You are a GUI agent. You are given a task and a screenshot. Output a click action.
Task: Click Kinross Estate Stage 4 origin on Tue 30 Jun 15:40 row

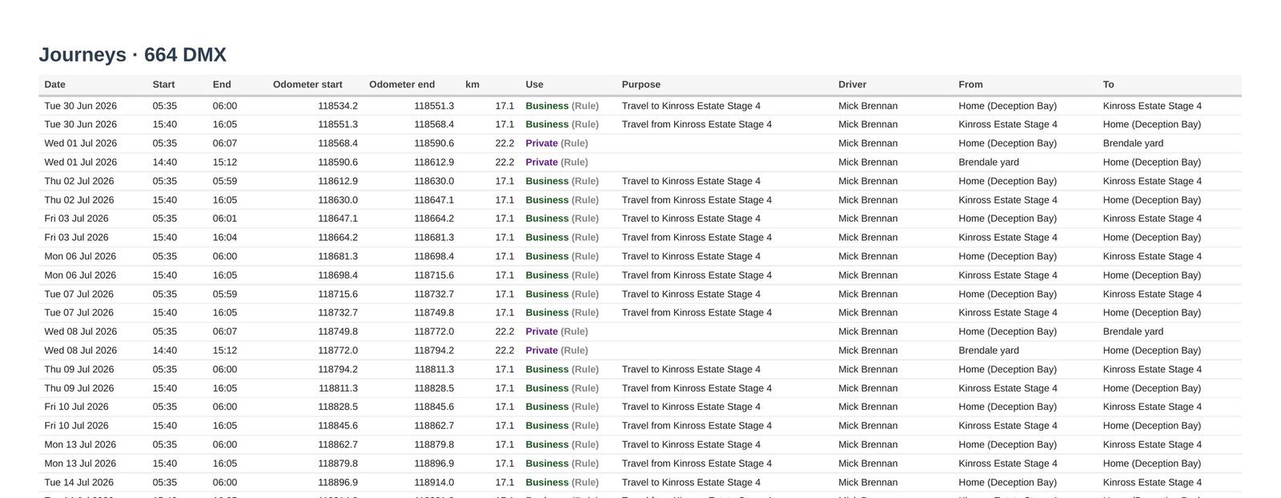click(1008, 124)
